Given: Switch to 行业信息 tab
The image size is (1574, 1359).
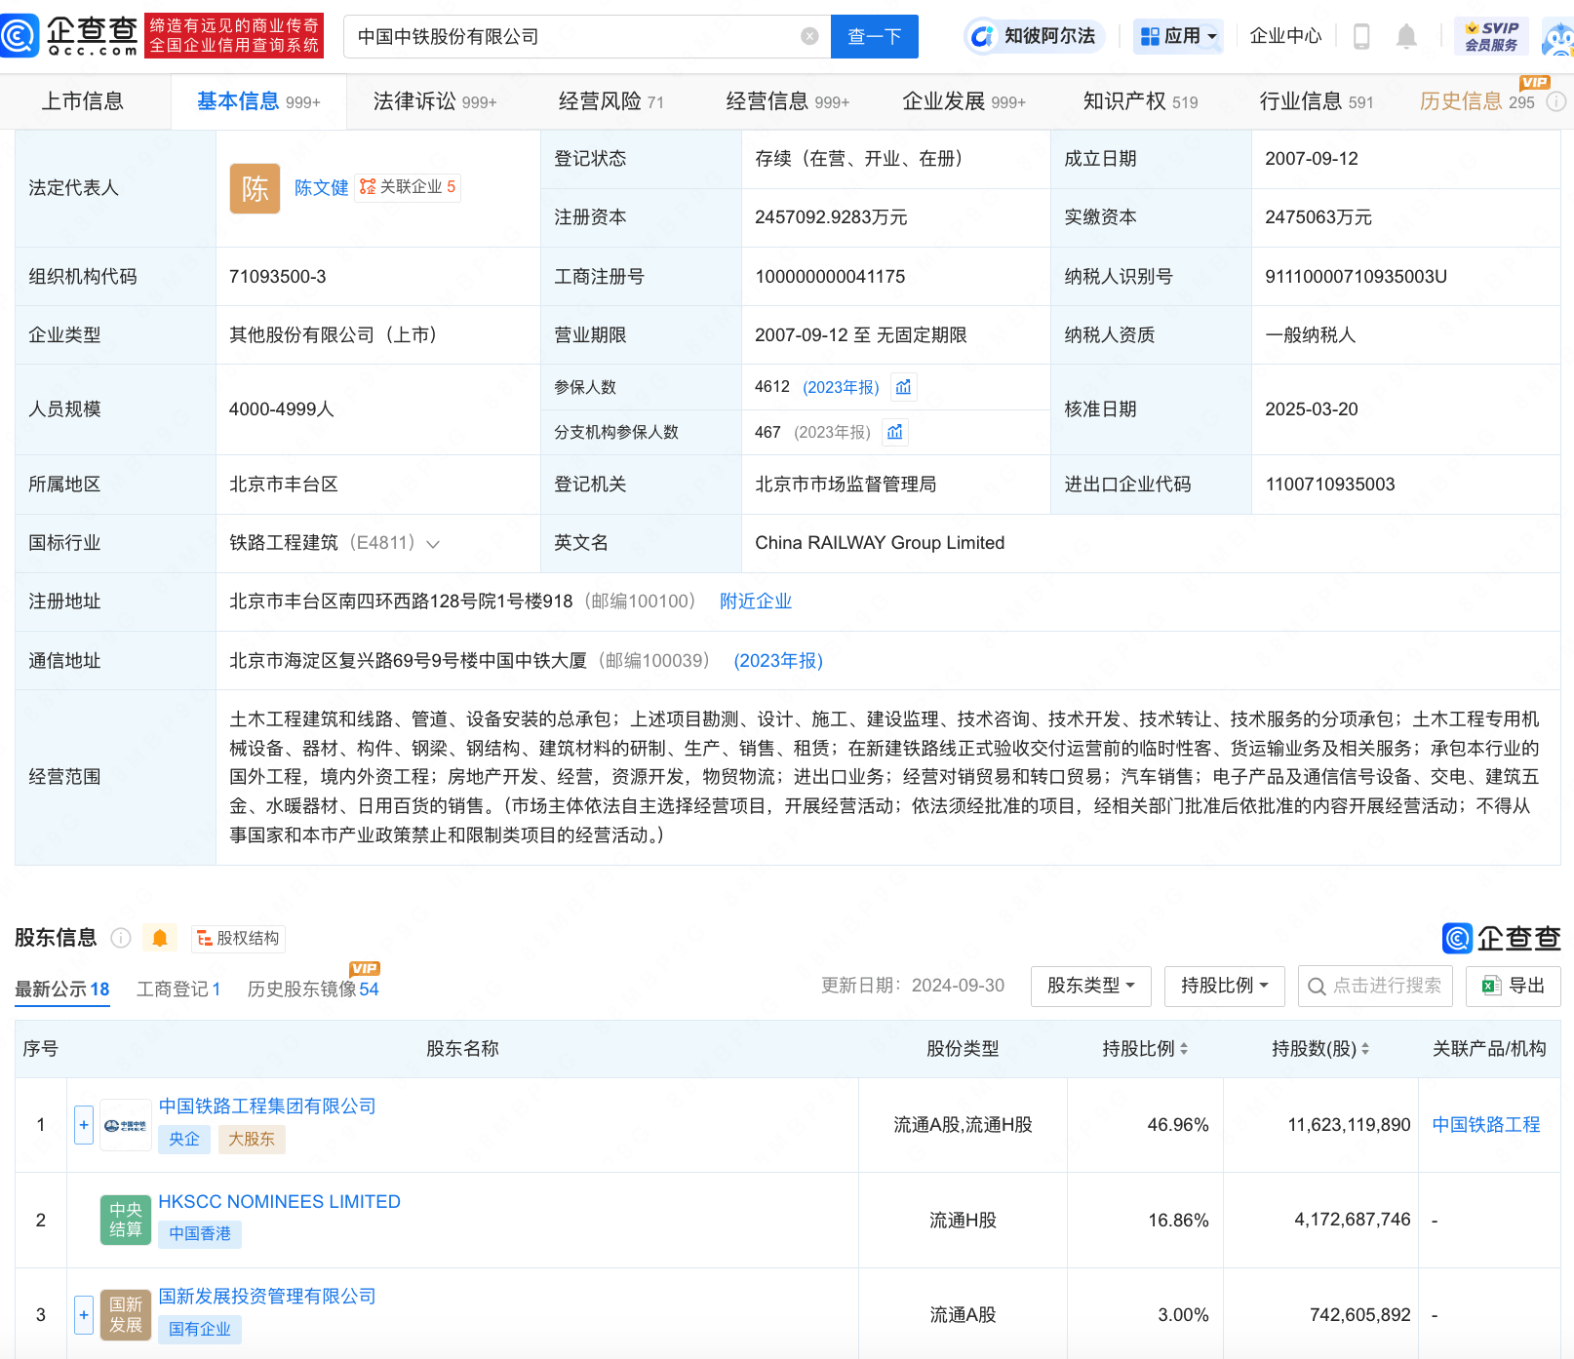Looking at the screenshot, I should (1317, 101).
